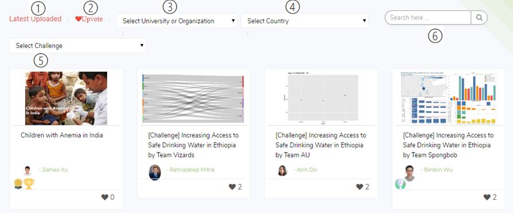The image size is (513, 213).
Task: Click the heart on Team Spongbob card
Action: (x=487, y=197)
